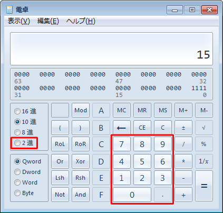Toggle the 1111 lowest bit group
223x213 pixels.
(199, 88)
